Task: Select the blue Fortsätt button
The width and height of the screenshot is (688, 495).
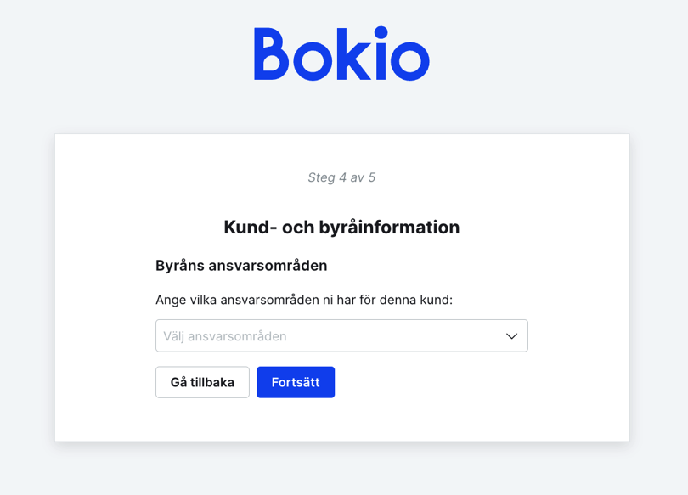Action: (296, 382)
